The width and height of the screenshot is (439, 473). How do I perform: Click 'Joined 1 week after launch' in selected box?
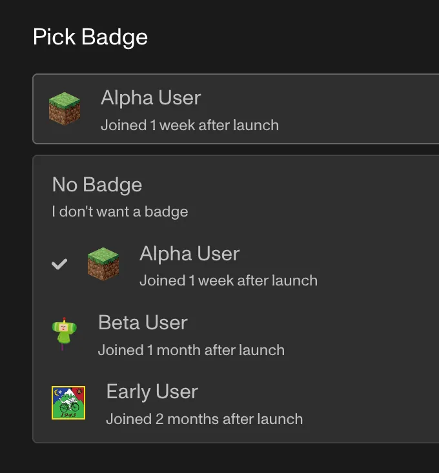(x=190, y=125)
